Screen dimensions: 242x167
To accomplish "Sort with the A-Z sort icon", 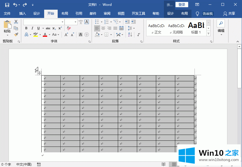I will [130, 35].
